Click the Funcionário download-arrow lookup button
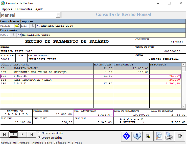 point(13,35)
